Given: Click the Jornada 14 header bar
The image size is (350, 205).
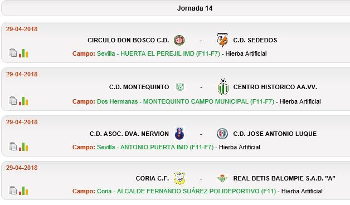Looking at the screenshot, I should pyautogui.click(x=176, y=8).
